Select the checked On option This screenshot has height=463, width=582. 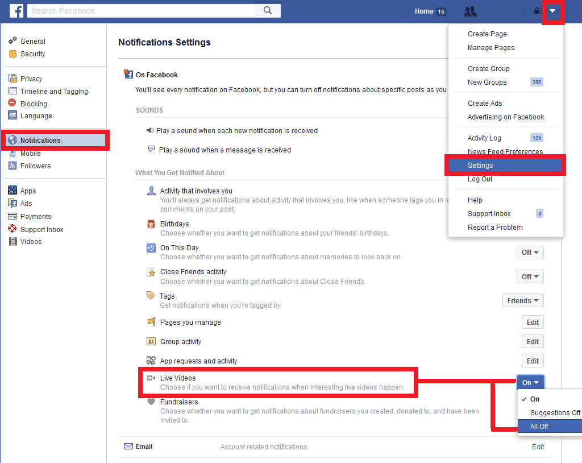[550, 399]
